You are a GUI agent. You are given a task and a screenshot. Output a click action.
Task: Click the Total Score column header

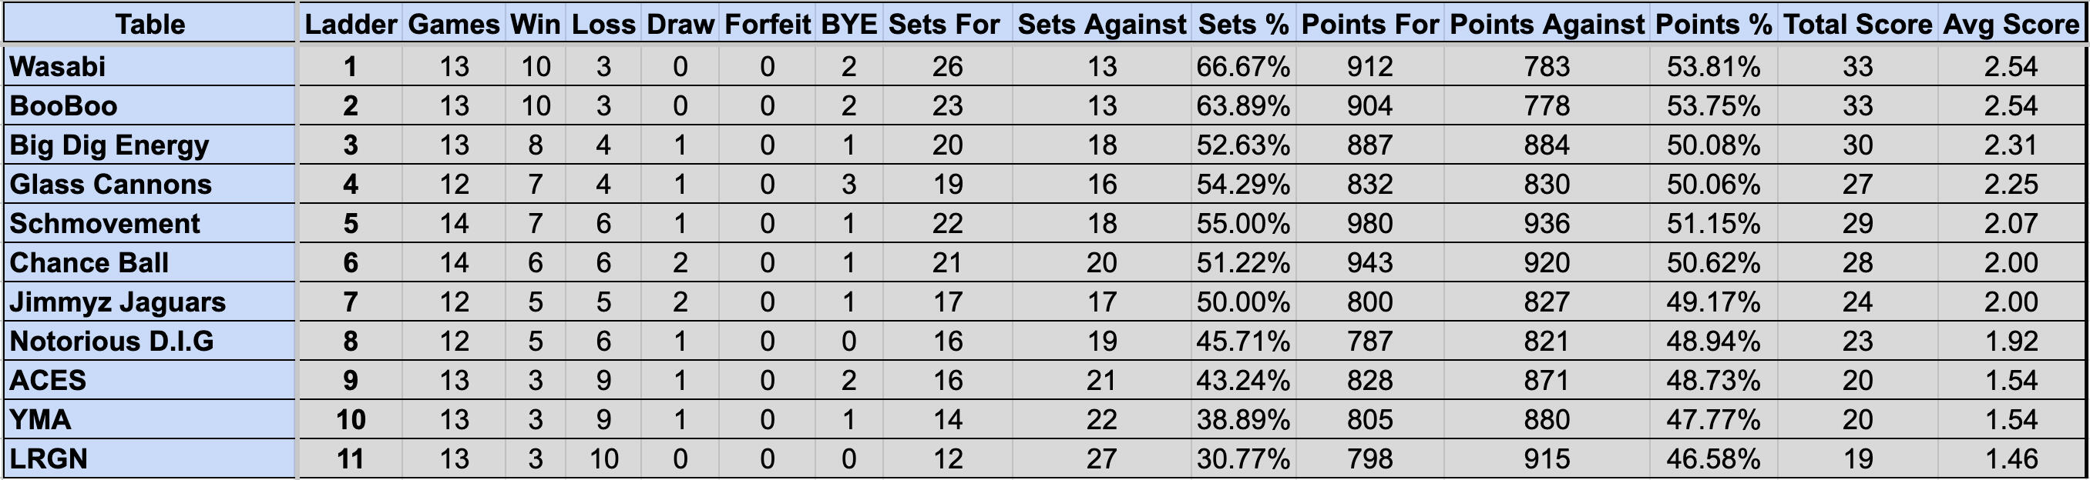[x=1857, y=24]
